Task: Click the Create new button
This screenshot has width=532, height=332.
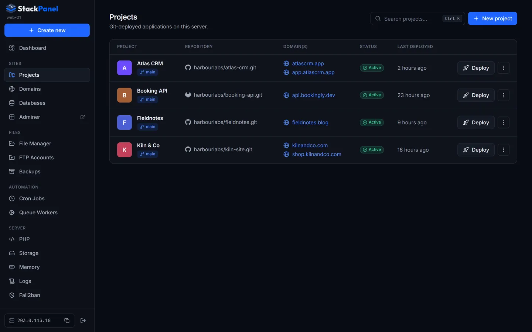Action: 47,30
